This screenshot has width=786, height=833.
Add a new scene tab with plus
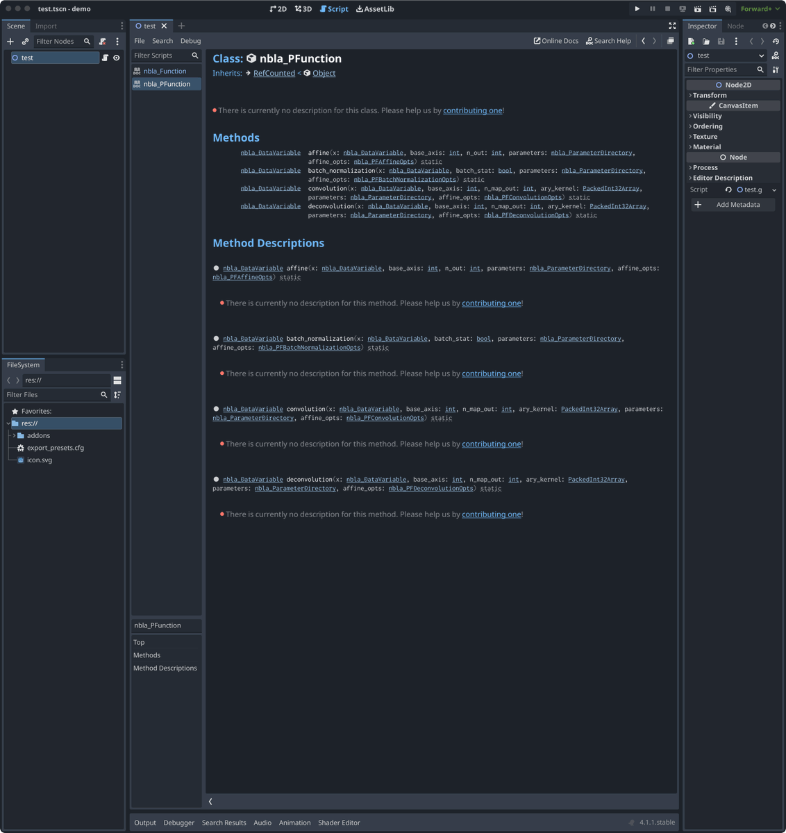[x=181, y=26]
